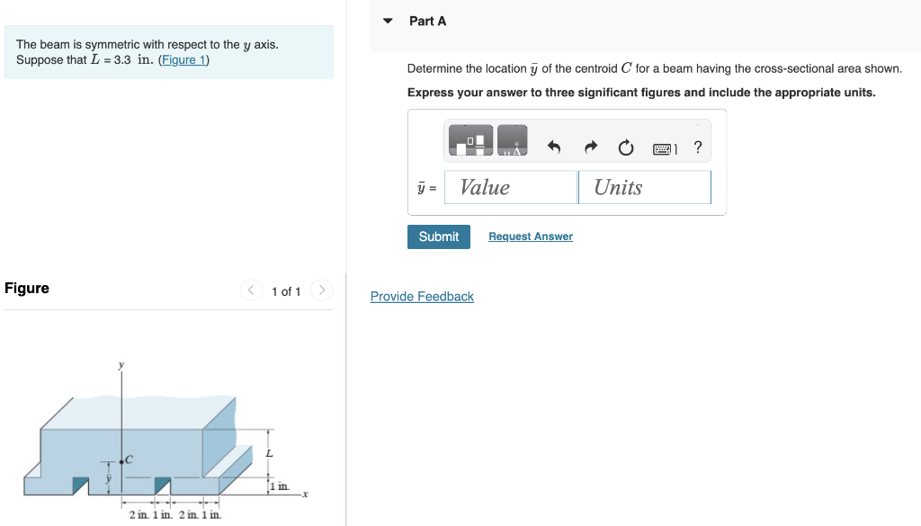Collapse the Part A section
The image size is (921, 526).
tap(387, 20)
